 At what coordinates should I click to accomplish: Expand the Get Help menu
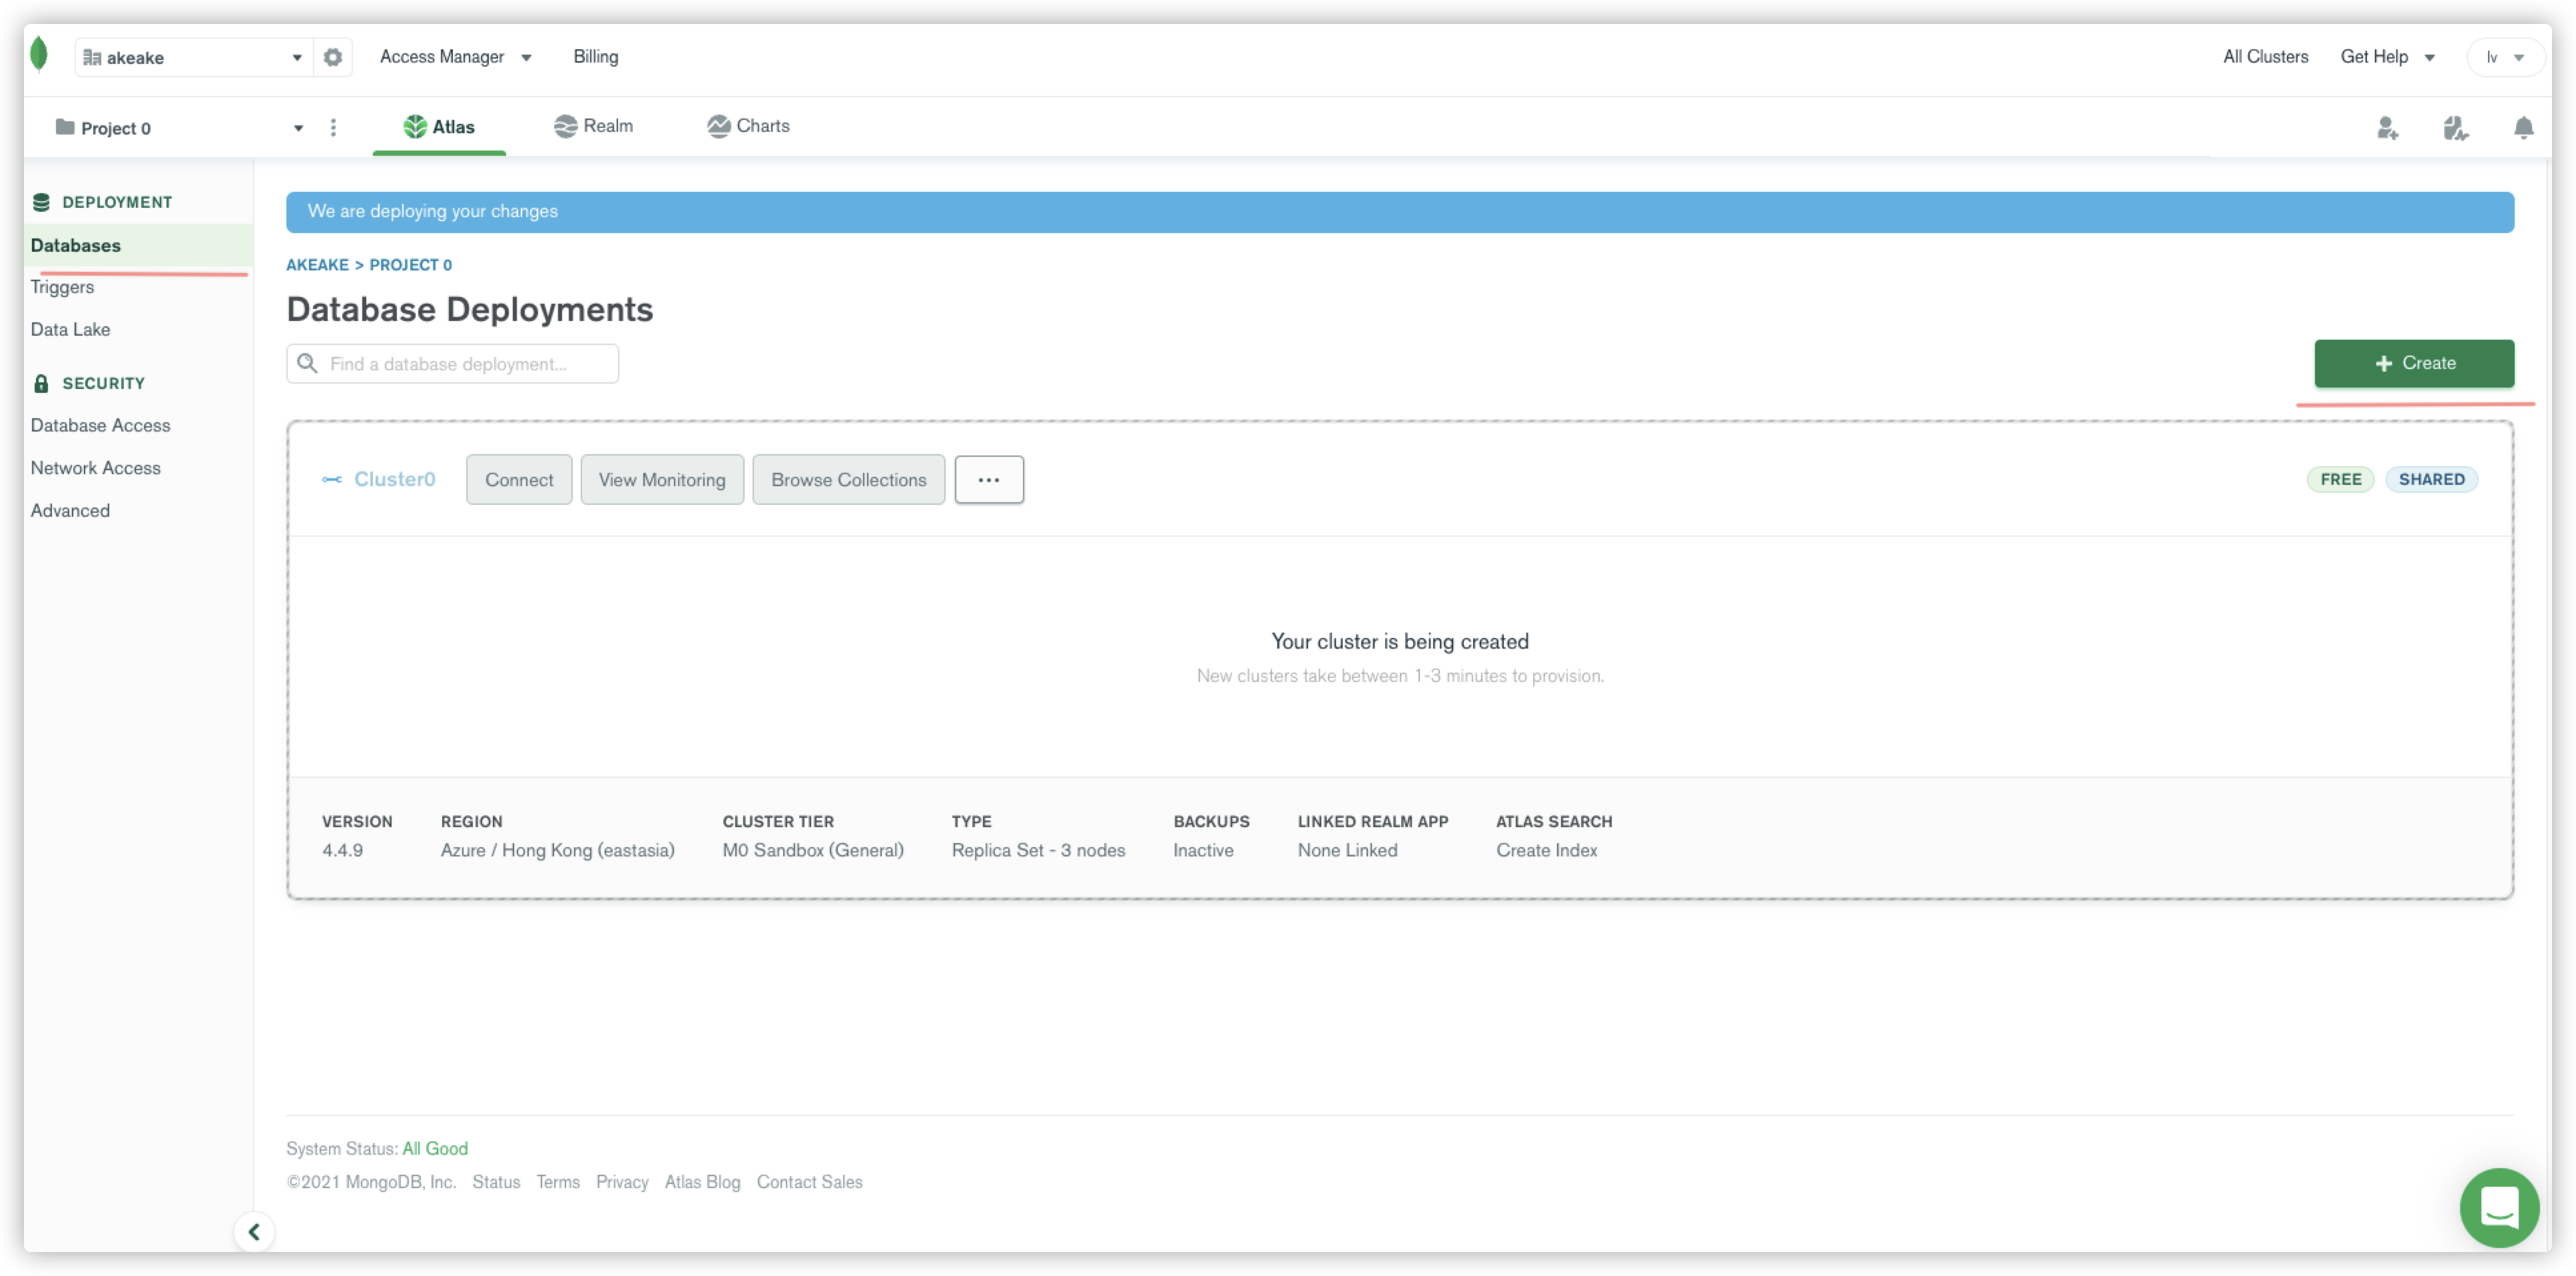click(2386, 57)
